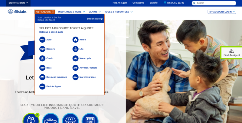The height and width of the screenshot is (123, 242).
Task: Choose the Condo quote link
Action: click(50, 58)
